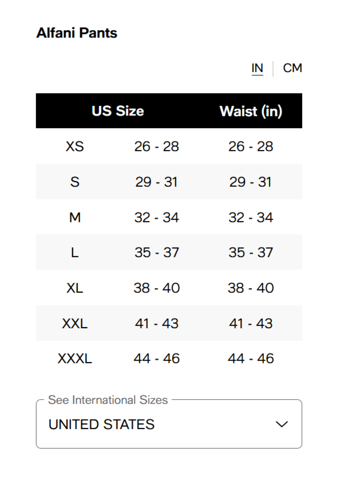
Task: Click S row waist value 29 - 31
Action: coord(250,182)
